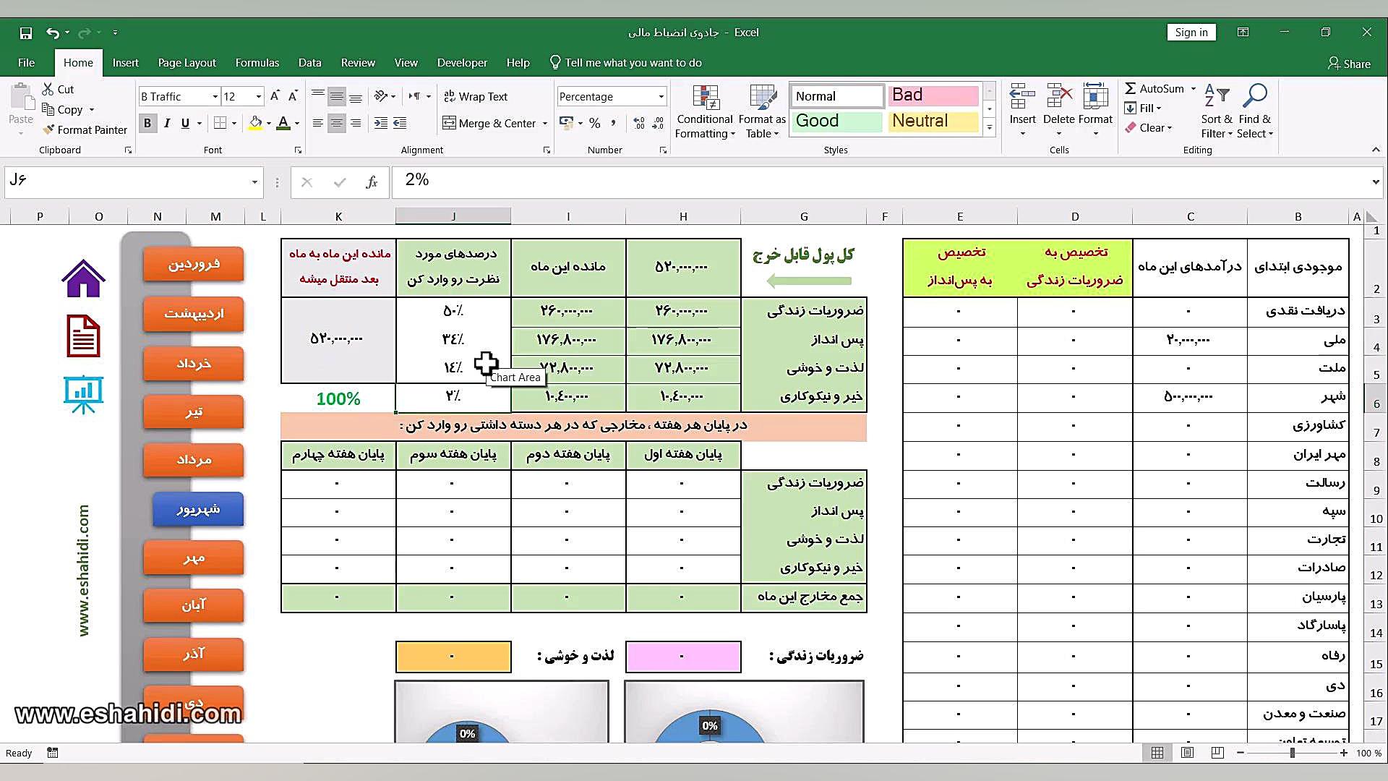The image size is (1388, 781).
Task: Open the Percentage number format dropdown
Action: (661, 97)
